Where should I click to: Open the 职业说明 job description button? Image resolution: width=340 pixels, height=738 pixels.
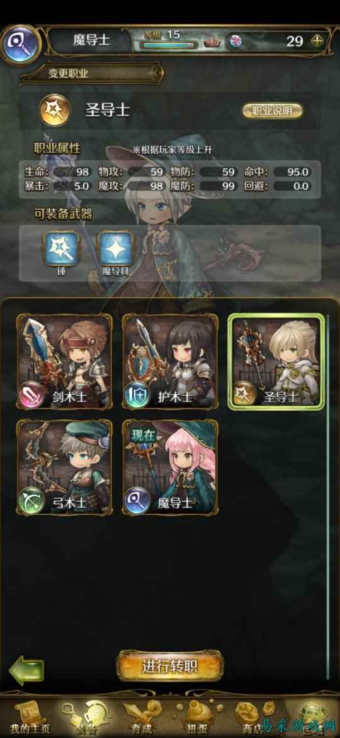pyautogui.click(x=273, y=110)
